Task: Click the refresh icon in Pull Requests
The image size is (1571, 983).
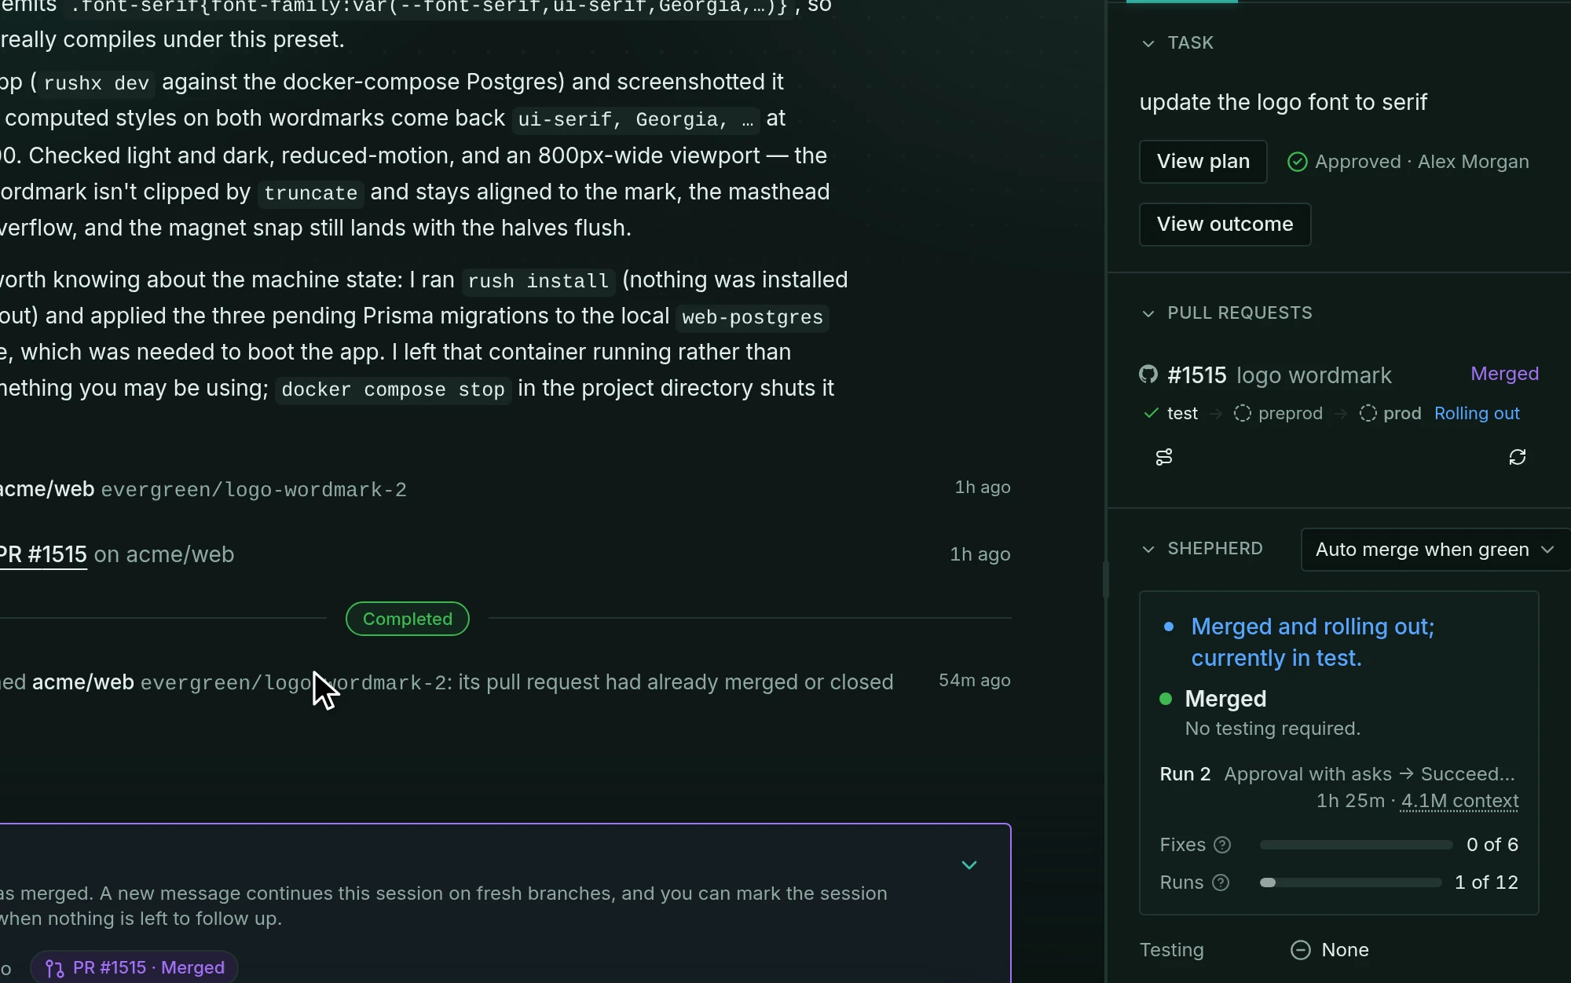Action: (x=1518, y=457)
